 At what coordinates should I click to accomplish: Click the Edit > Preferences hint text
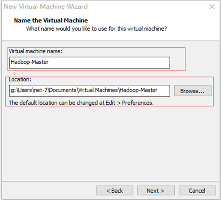(81, 103)
